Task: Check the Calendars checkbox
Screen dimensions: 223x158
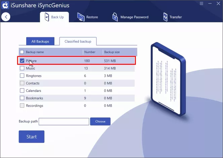Action: (22, 91)
